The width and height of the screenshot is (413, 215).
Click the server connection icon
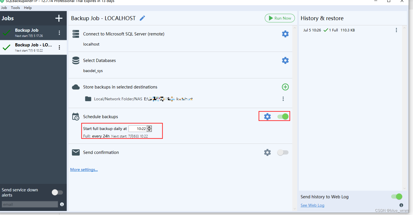tap(76, 34)
